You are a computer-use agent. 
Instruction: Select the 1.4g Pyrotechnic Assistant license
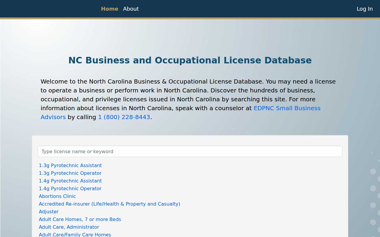(x=70, y=181)
